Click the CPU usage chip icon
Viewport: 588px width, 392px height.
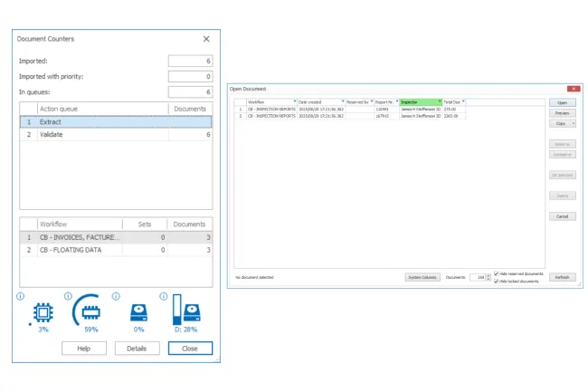point(43,312)
